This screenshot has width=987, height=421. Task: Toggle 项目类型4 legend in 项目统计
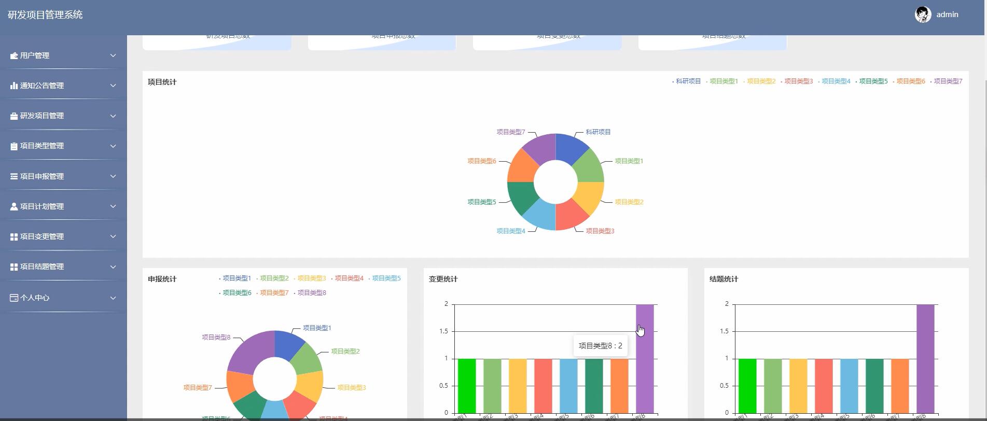click(834, 81)
